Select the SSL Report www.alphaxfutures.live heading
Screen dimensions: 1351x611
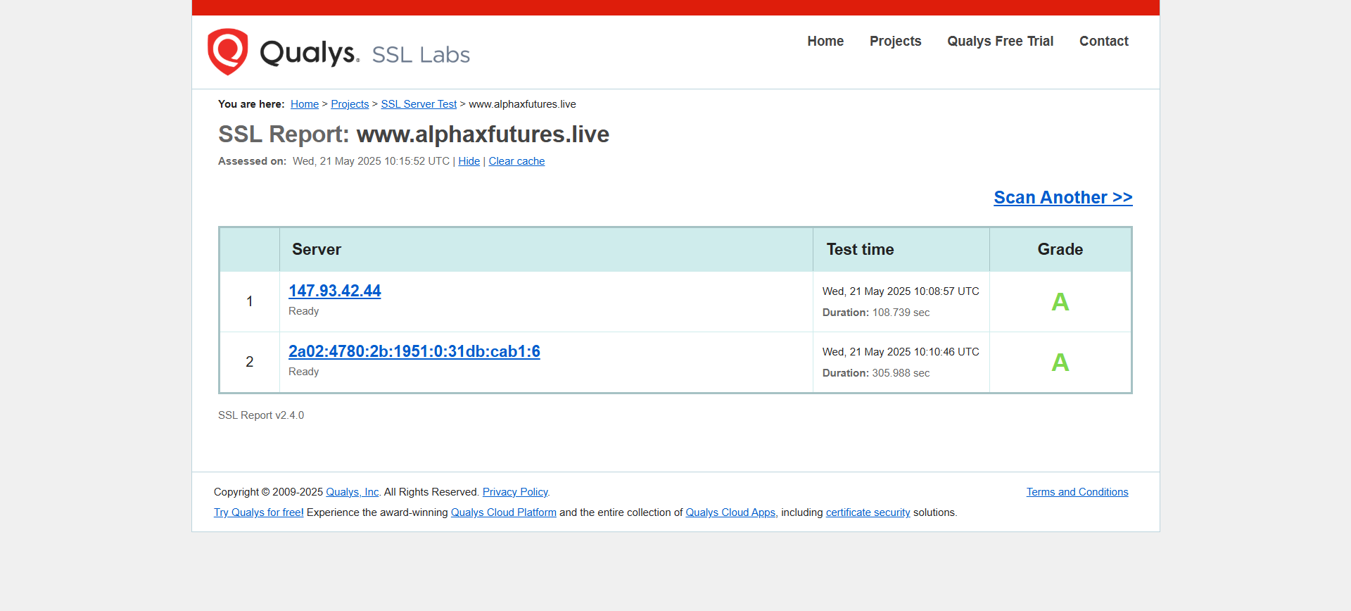(x=414, y=134)
